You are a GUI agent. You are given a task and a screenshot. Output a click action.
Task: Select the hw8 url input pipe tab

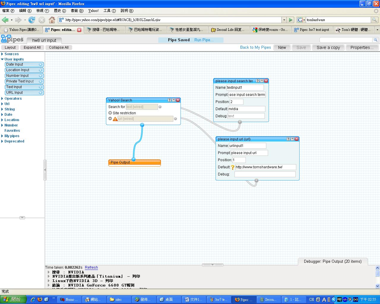(x=44, y=40)
